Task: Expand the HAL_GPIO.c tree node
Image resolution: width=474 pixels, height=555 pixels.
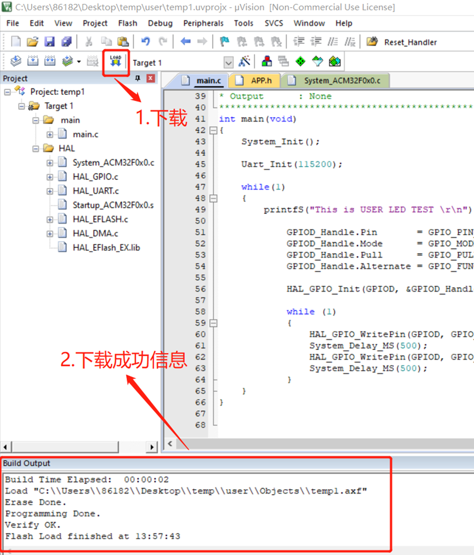Action: (x=50, y=177)
